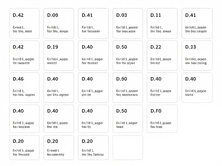Select the blank card without a label

[x=128, y=148]
